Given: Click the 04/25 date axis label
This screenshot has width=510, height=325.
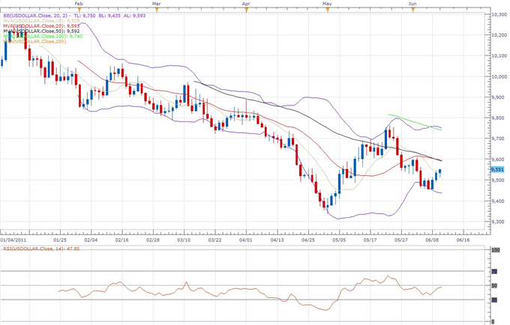Looking at the screenshot, I should pos(308,240).
